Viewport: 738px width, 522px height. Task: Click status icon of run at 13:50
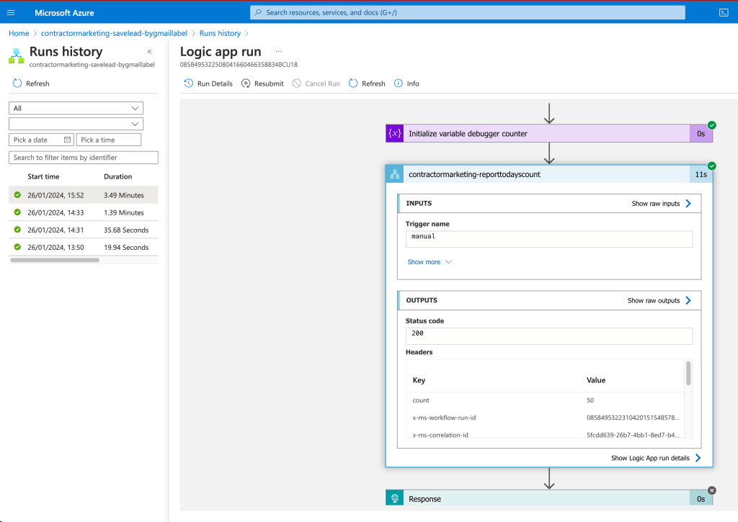17,247
